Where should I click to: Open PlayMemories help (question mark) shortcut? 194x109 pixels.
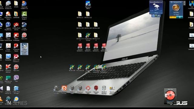pyautogui.click(x=8, y=26)
